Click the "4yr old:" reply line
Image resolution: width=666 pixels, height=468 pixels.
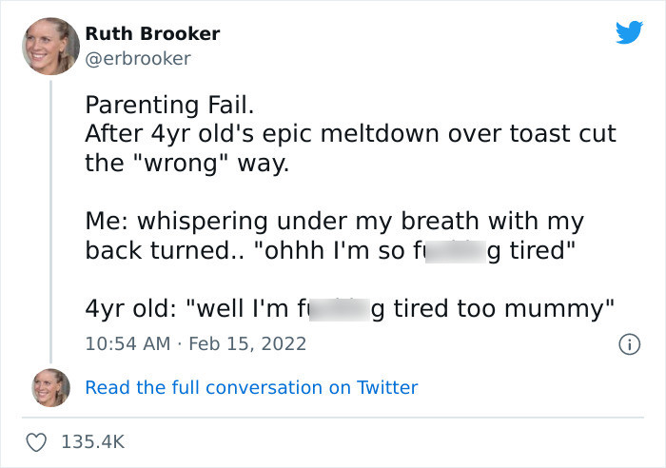(128, 310)
